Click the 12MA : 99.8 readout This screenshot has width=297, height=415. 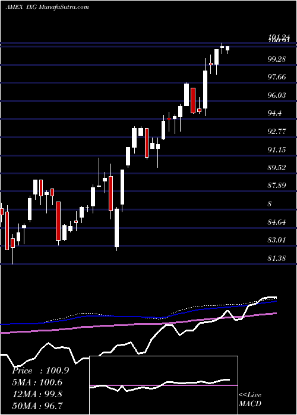tap(37, 394)
